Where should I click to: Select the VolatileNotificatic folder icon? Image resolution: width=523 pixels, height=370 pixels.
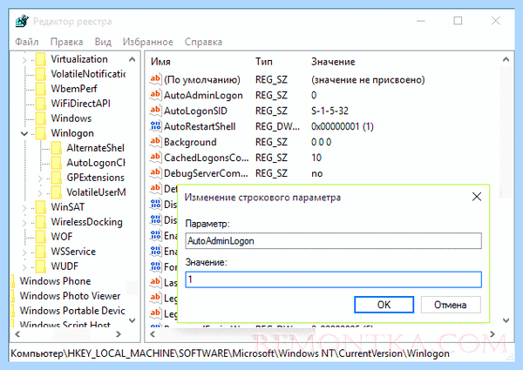(41, 74)
